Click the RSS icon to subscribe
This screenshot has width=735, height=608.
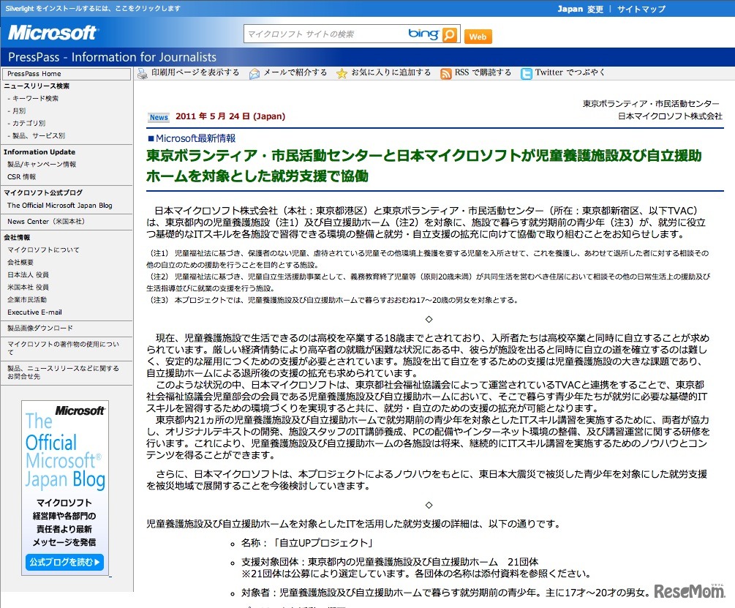[446, 72]
